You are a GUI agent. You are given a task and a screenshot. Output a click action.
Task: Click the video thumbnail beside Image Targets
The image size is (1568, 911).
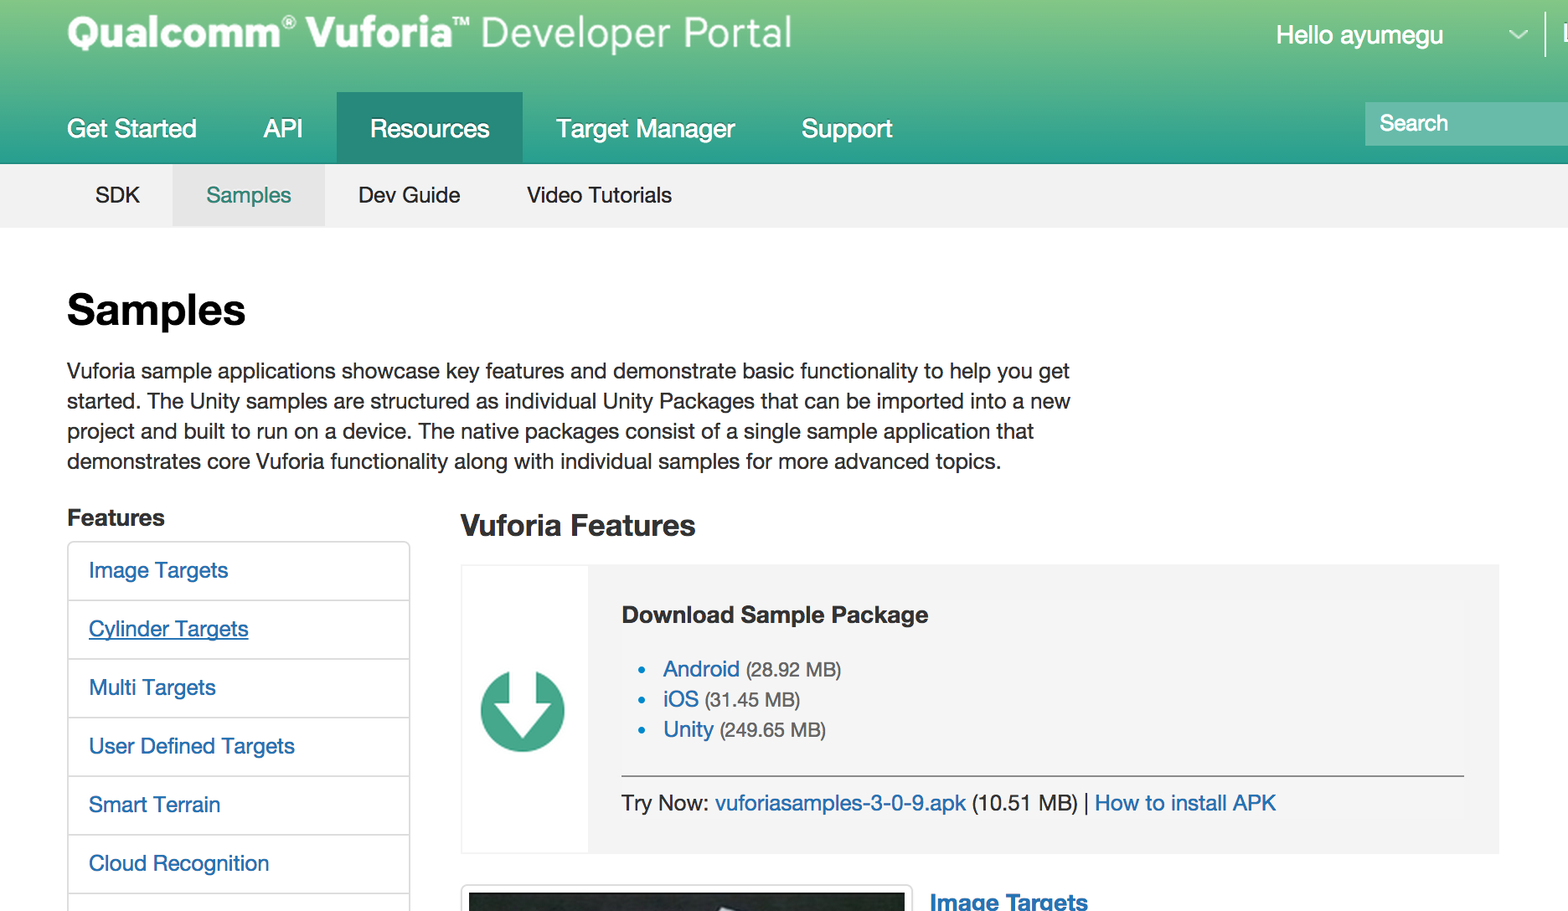(687, 901)
